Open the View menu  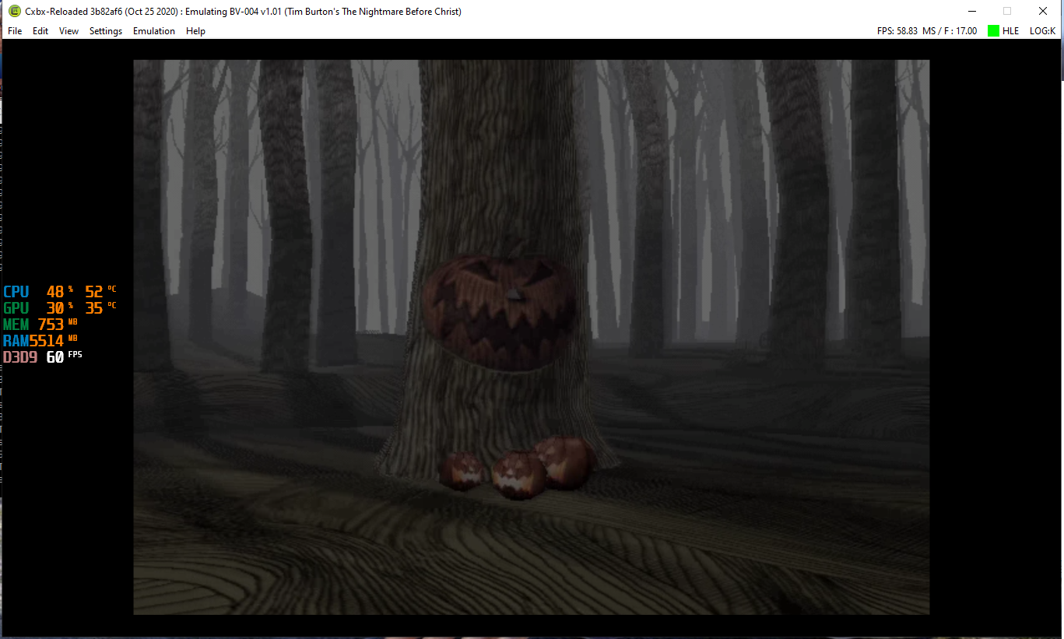(68, 31)
